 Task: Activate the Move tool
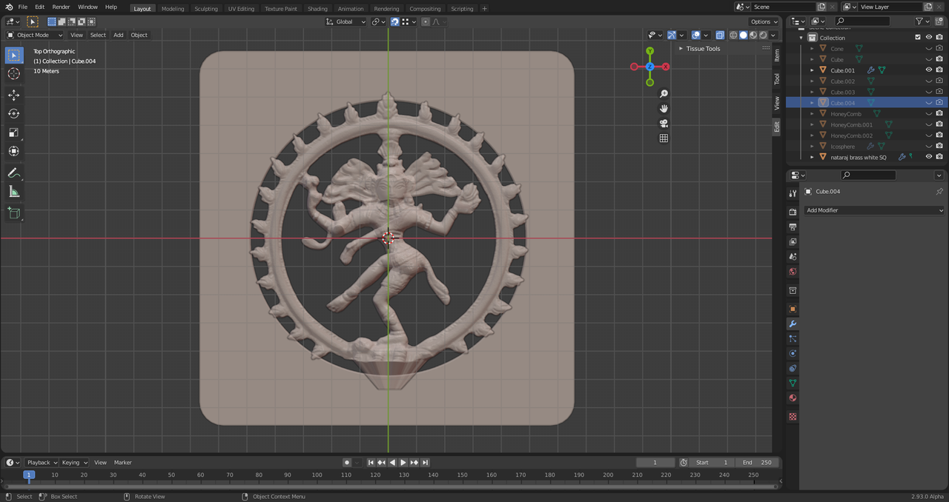coord(14,96)
